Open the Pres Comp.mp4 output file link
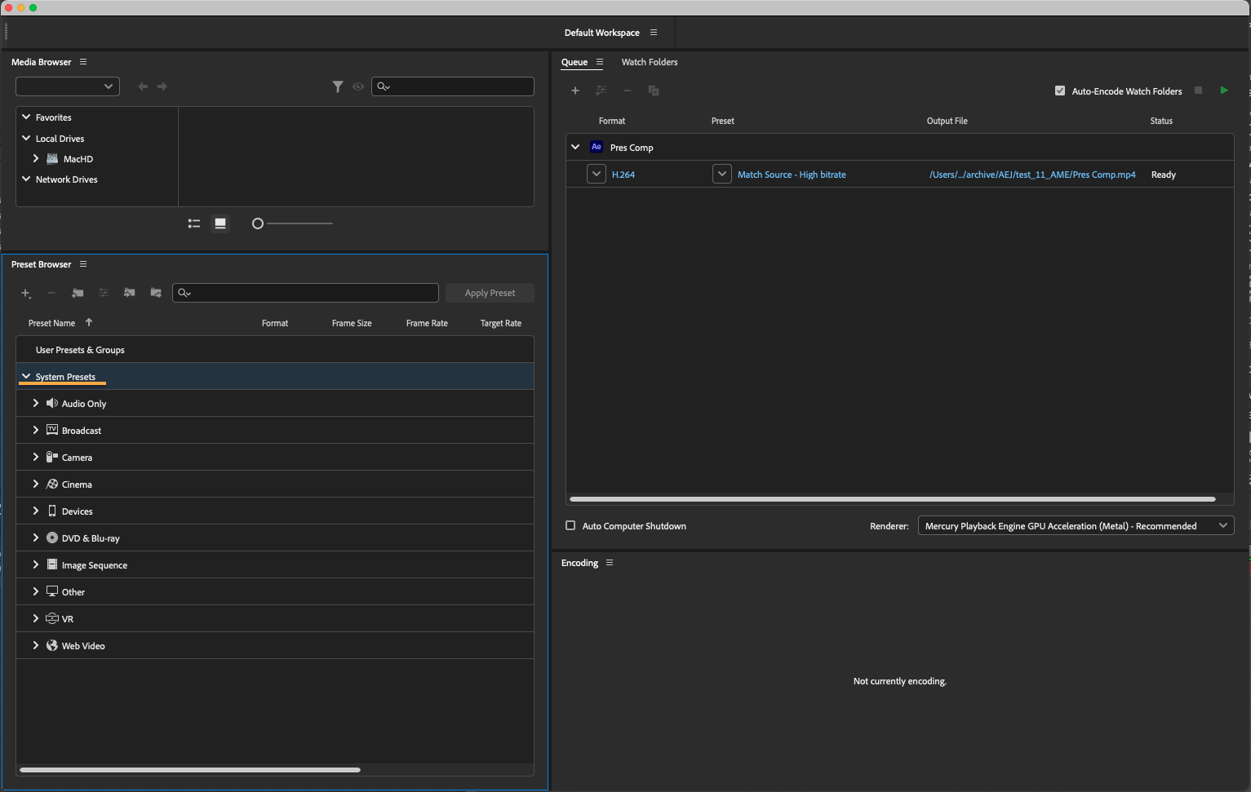 [1031, 175]
